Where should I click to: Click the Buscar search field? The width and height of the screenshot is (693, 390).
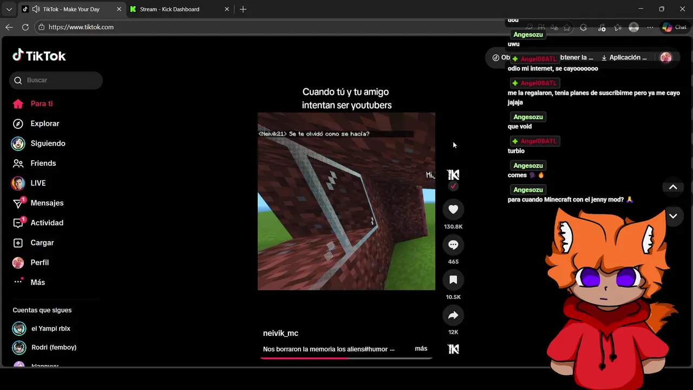click(x=56, y=80)
